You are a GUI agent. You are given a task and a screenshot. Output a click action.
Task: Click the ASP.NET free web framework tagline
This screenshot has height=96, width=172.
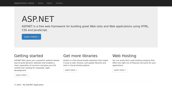85,28
